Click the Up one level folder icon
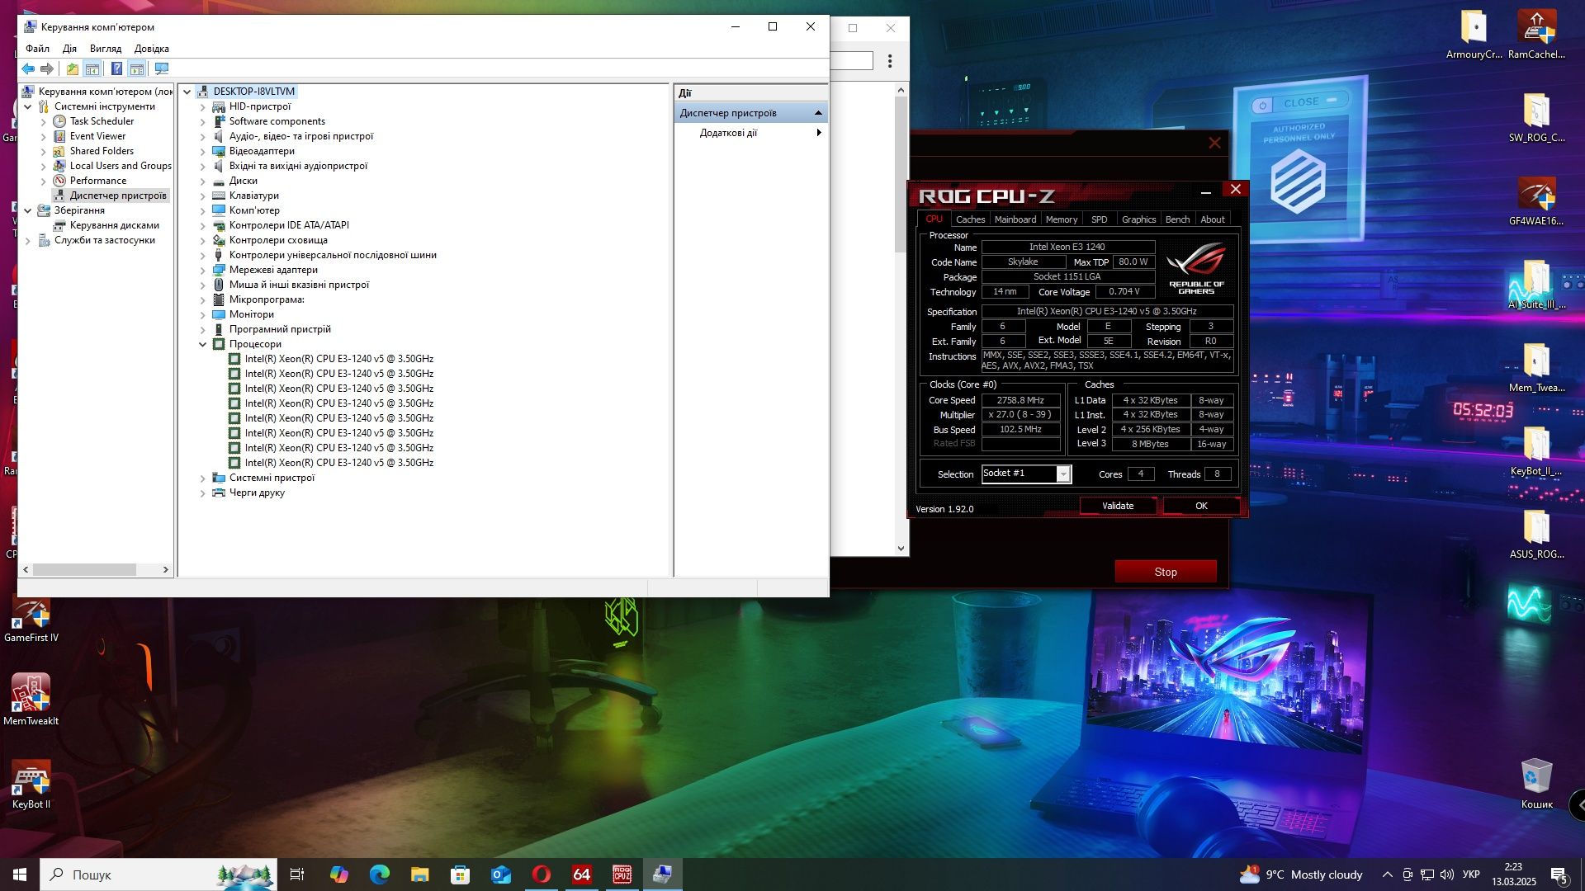The width and height of the screenshot is (1585, 891). [x=73, y=69]
